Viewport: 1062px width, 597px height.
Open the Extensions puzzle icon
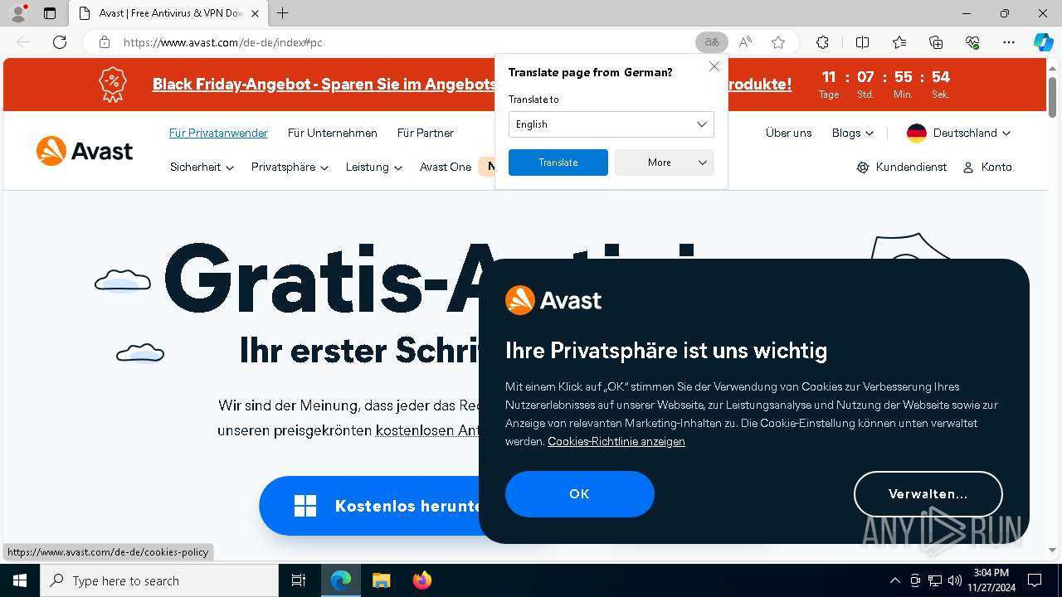point(822,42)
